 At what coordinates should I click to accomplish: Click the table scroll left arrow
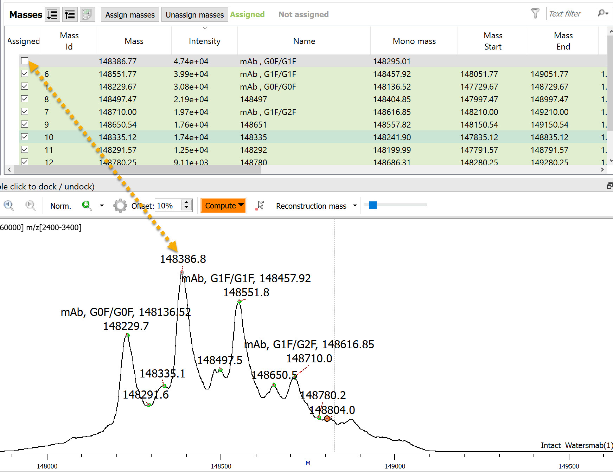(9, 169)
